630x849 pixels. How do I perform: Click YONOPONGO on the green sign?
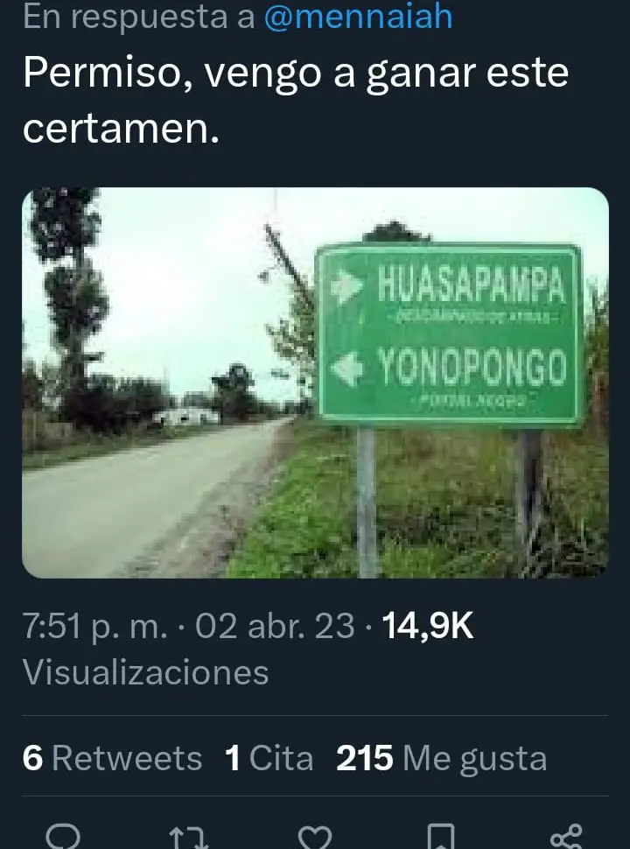click(472, 367)
